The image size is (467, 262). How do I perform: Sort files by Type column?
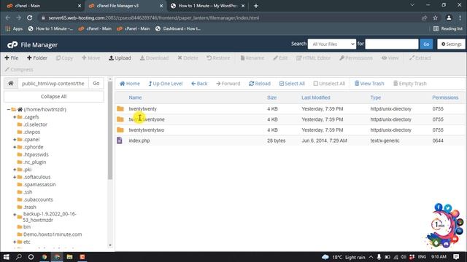376,98
